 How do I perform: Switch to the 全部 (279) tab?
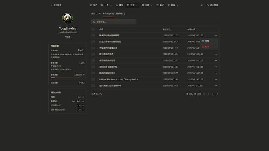click(x=96, y=14)
